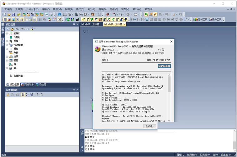Click the Save model disk icon

(x=13, y=14)
